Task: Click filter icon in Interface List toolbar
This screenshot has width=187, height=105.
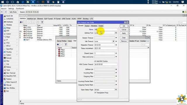Action: (x=42, y=22)
